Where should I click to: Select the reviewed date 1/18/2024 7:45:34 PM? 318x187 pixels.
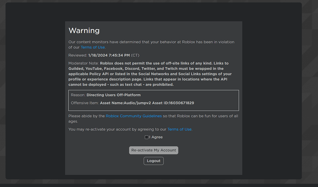[x=109, y=55]
